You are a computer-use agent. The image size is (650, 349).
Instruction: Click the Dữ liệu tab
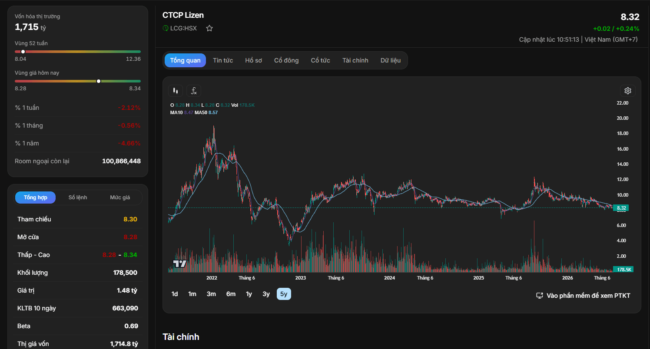(x=391, y=60)
